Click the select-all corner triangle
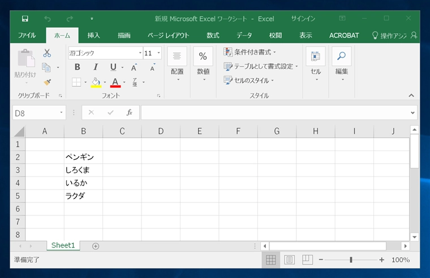 19,131
